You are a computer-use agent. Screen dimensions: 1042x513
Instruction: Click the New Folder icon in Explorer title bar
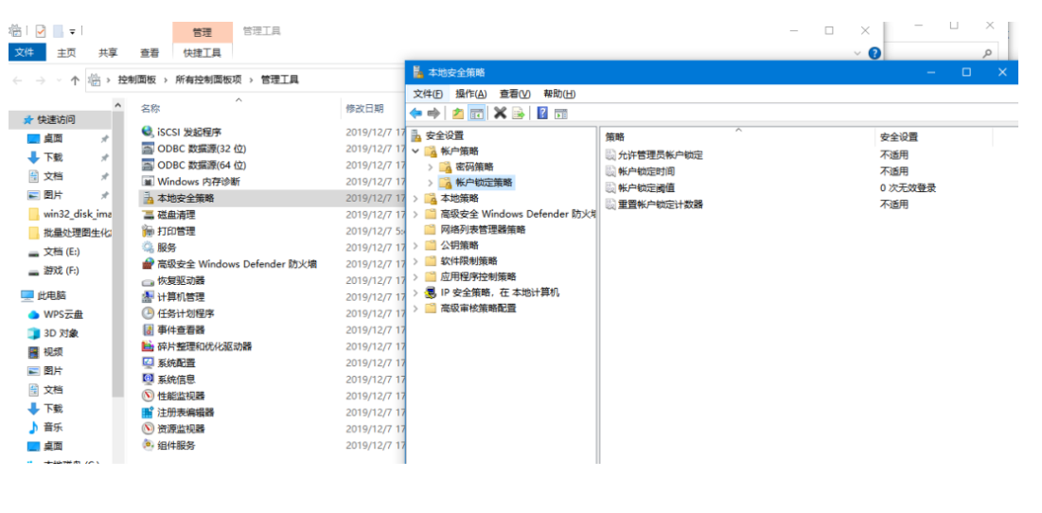coord(58,30)
